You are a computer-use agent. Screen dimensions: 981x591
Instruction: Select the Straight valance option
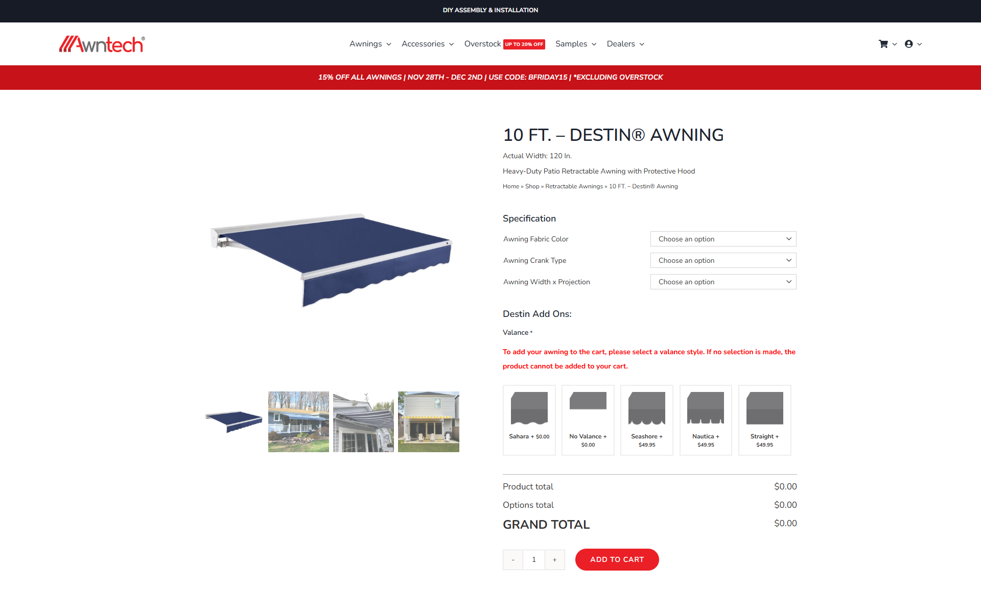tap(765, 420)
